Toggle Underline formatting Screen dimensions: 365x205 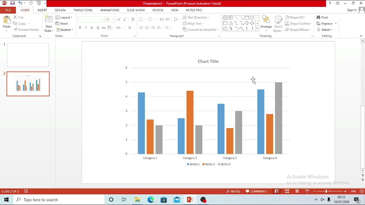(92, 28)
